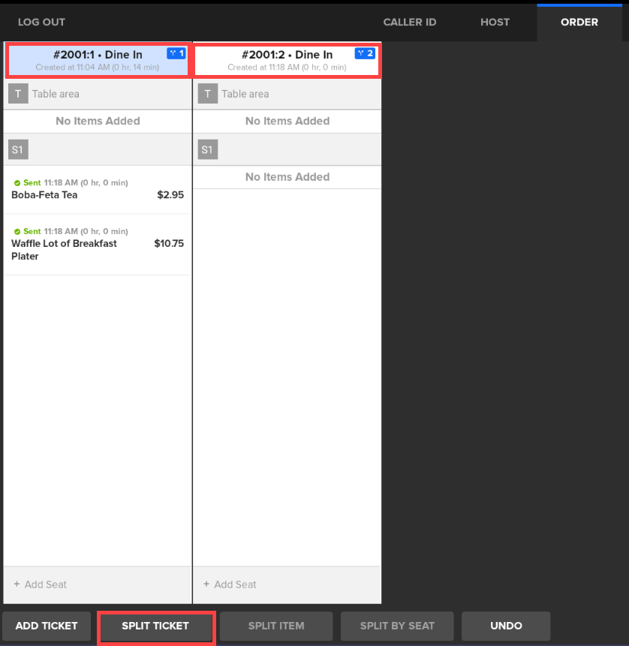Image resolution: width=629 pixels, height=646 pixels.
Task: Click the green Sent icon on Waffle Breakfast Plater
Action: point(17,232)
